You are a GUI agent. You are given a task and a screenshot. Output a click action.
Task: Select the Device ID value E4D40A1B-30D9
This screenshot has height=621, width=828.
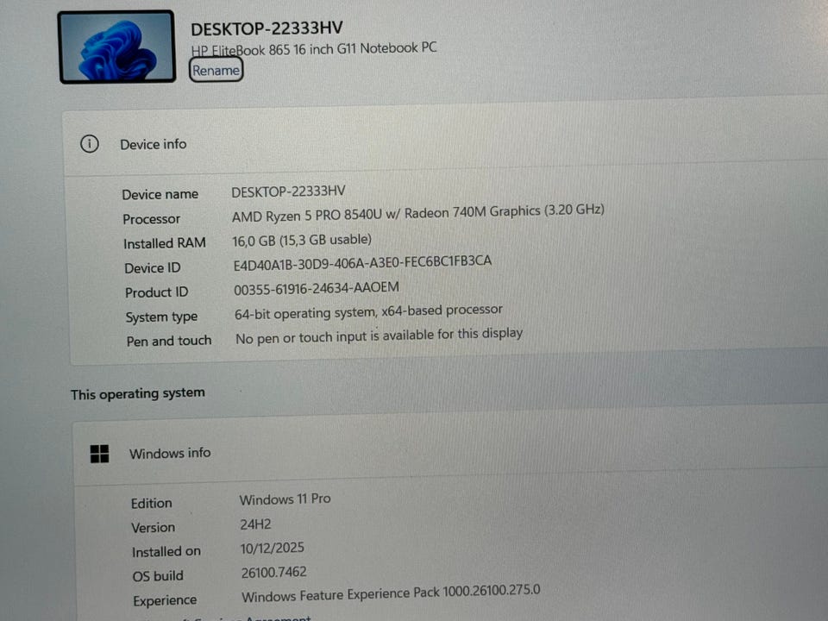(362, 262)
